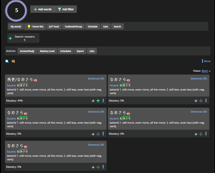Toggle eye icon on the bottom-left card
215x173 pixels.
[93, 167]
